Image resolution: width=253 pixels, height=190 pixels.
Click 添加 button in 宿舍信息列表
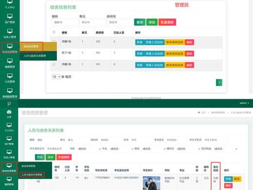pos(152,22)
